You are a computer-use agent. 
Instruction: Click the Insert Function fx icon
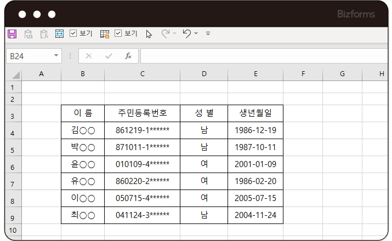pyautogui.click(x=128, y=56)
